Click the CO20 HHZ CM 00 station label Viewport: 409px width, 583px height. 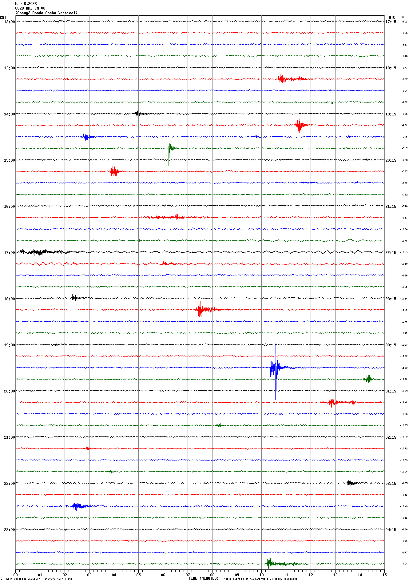click(30, 8)
